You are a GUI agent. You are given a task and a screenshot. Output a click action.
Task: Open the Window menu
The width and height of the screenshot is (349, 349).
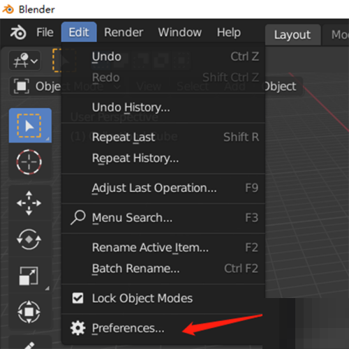[180, 32]
